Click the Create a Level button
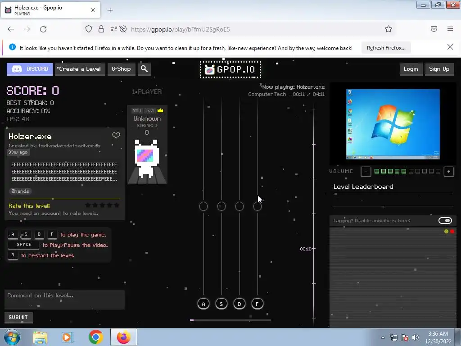461x346 pixels. pyautogui.click(x=80, y=69)
